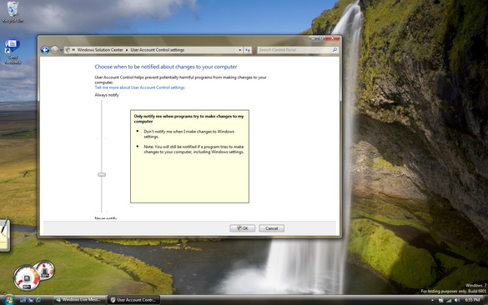This screenshot has height=305, width=488.
Task: Click the search magnifier icon
Action: click(335, 50)
